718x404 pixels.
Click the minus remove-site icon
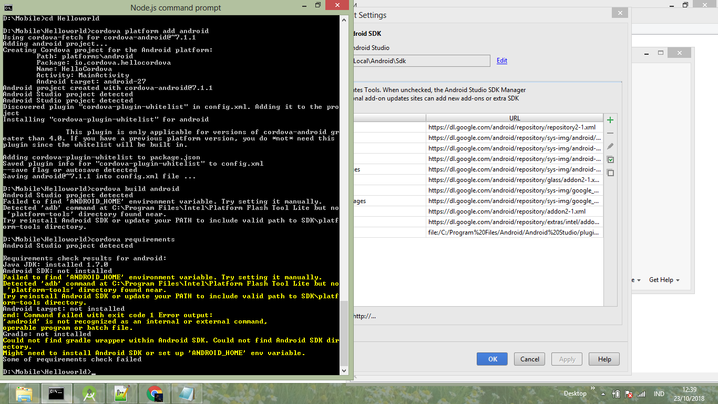610,133
